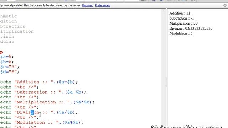Click "Modulation :: 5" in preview pane

(181, 33)
